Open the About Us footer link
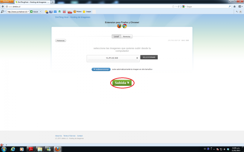This screenshot has width=244, height=152. point(58,136)
